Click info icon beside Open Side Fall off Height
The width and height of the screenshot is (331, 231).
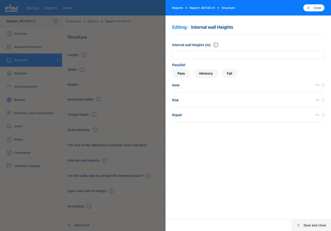(111, 191)
